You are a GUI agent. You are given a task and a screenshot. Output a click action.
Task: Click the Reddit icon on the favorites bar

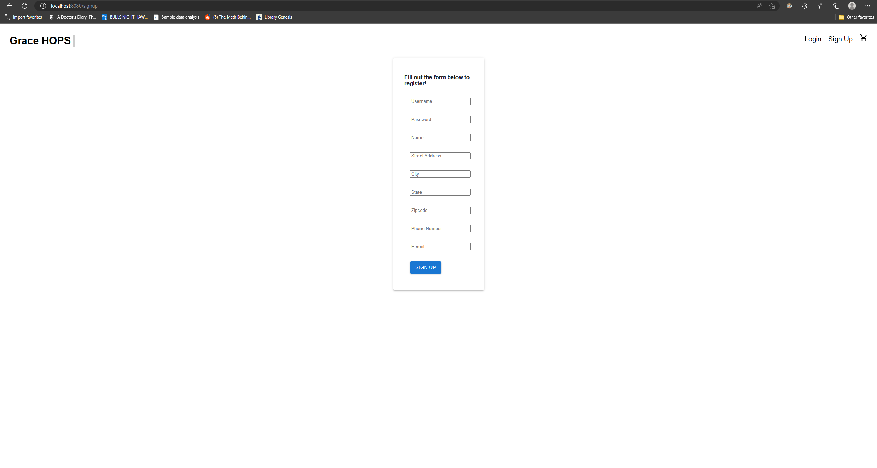[208, 17]
